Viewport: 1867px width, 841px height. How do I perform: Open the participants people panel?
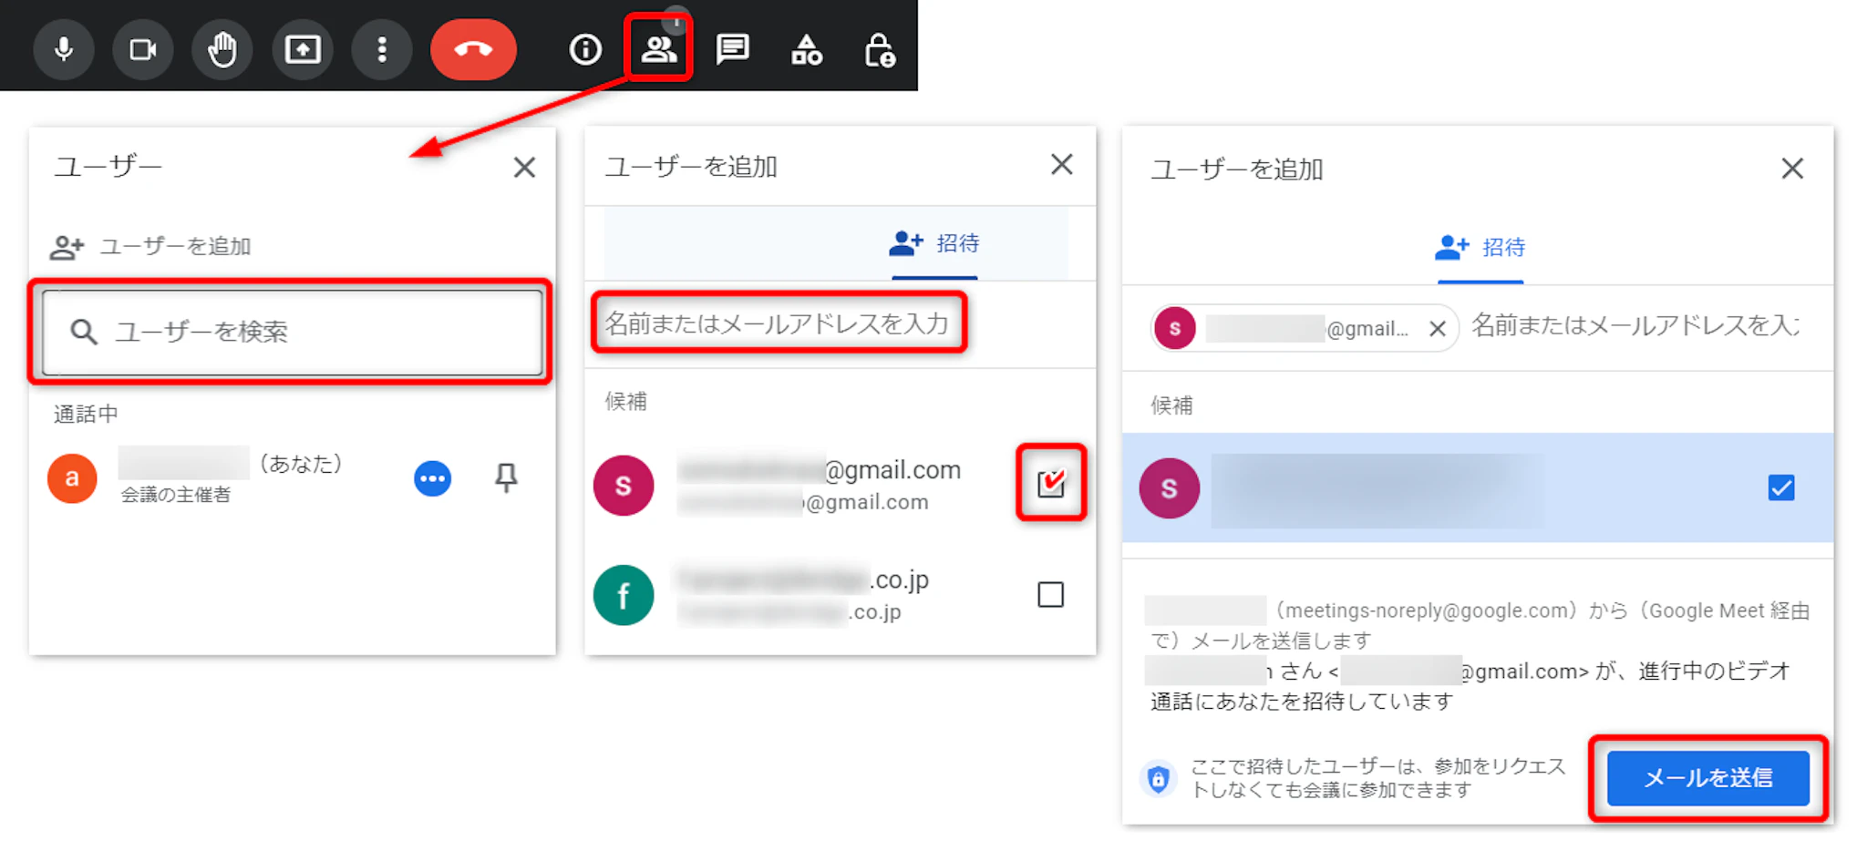point(658,49)
